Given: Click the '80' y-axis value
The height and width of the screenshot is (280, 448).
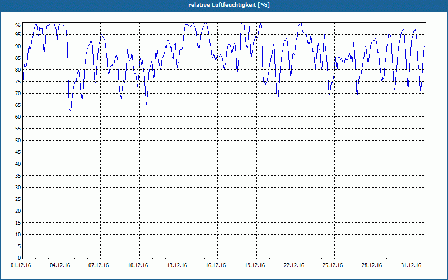Looking at the screenshot, I should click(18, 69).
